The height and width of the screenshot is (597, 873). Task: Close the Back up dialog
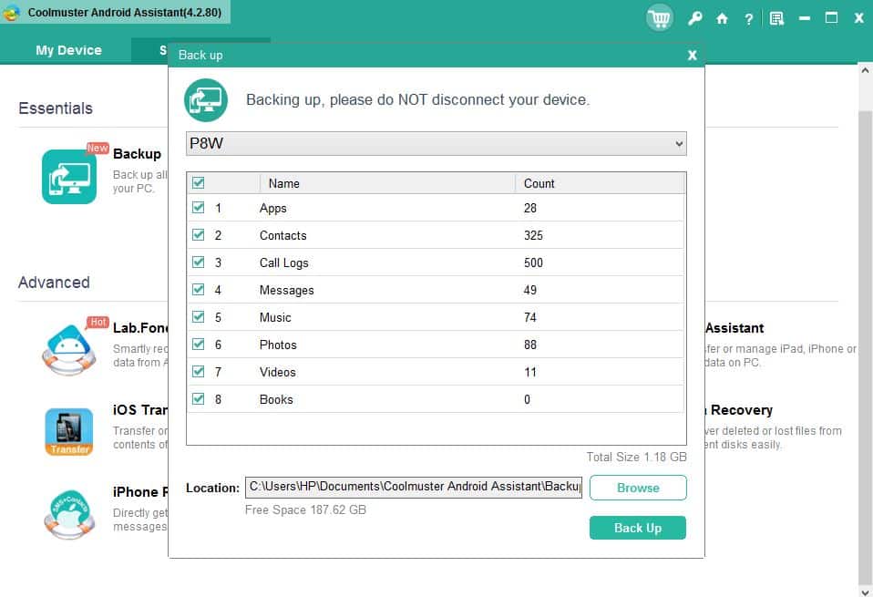pyautogui.click(x=692, y=56)
